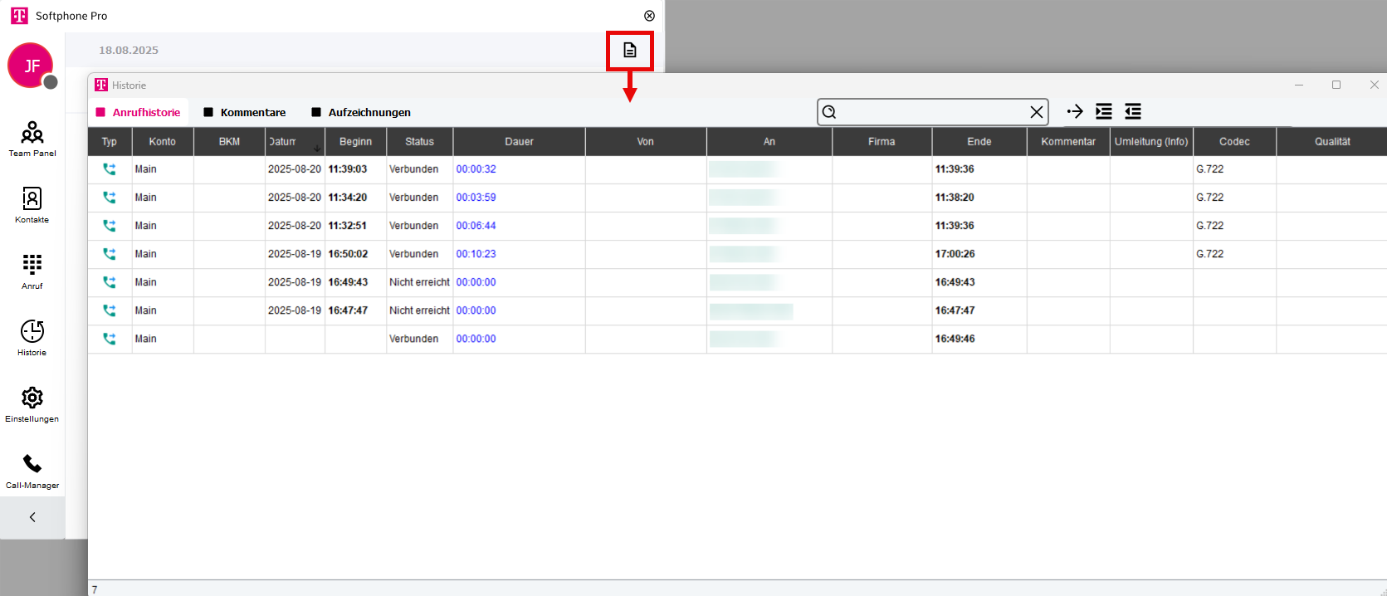Open the Team Panel in sidebar

[x=32, y=138]
